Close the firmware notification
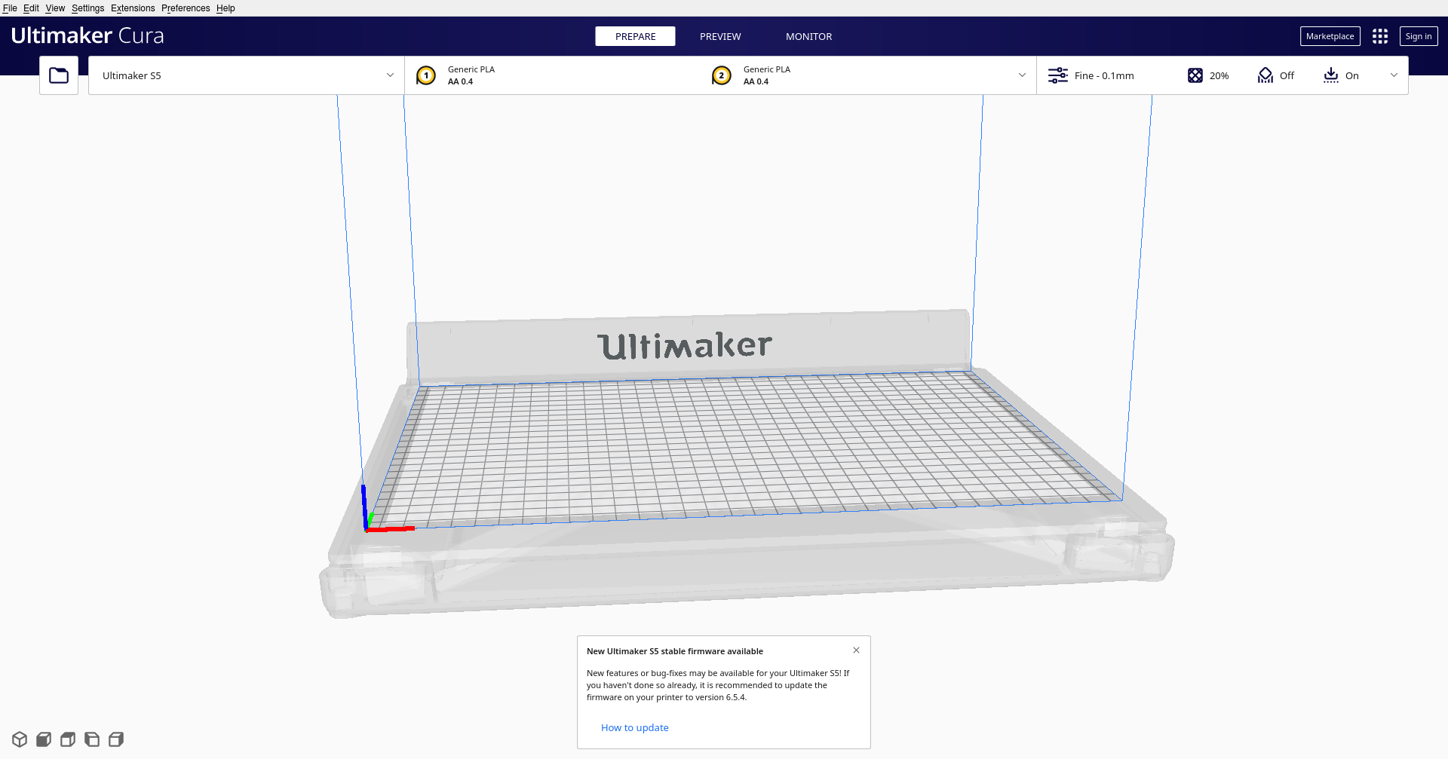 point(856,650)
